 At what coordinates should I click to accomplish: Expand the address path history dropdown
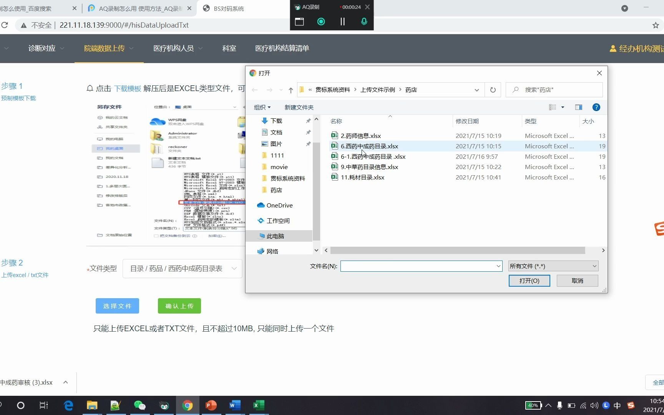click(476, 90)
